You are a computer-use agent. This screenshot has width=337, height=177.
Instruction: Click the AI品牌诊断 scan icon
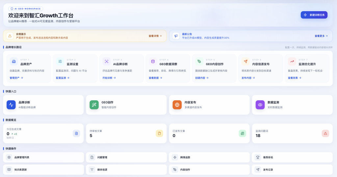107,62
